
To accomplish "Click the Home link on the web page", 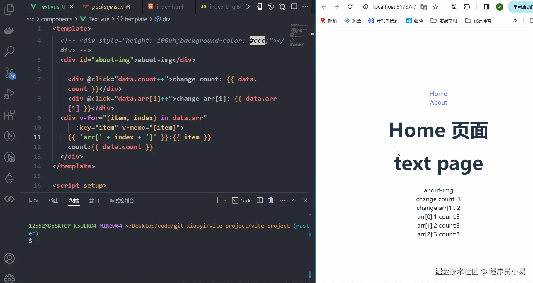I will (438, 94).
